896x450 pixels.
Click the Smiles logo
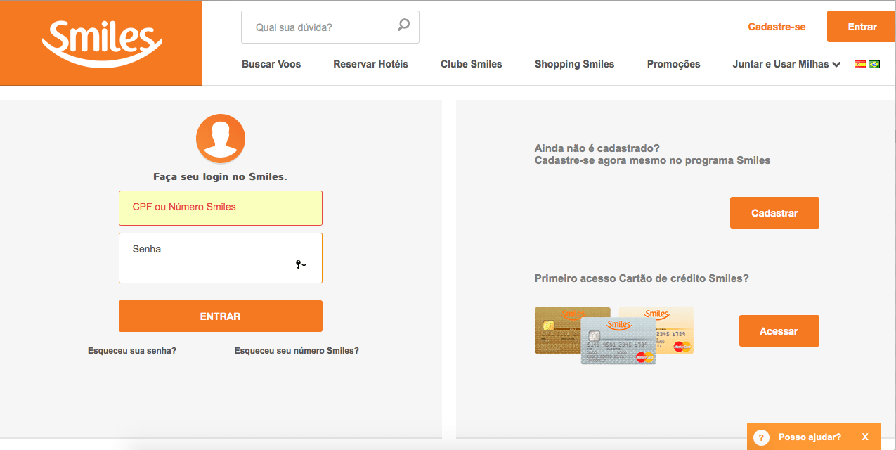[102, 44]
